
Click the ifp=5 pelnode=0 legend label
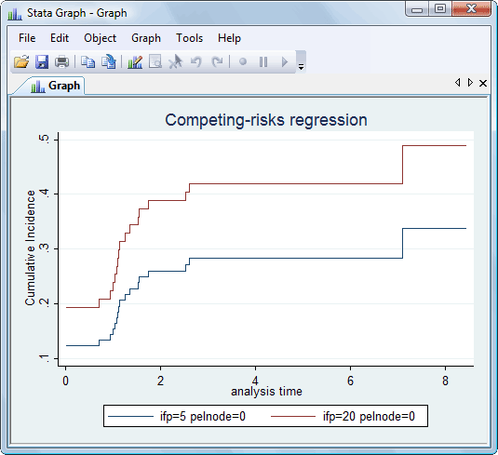203,416
